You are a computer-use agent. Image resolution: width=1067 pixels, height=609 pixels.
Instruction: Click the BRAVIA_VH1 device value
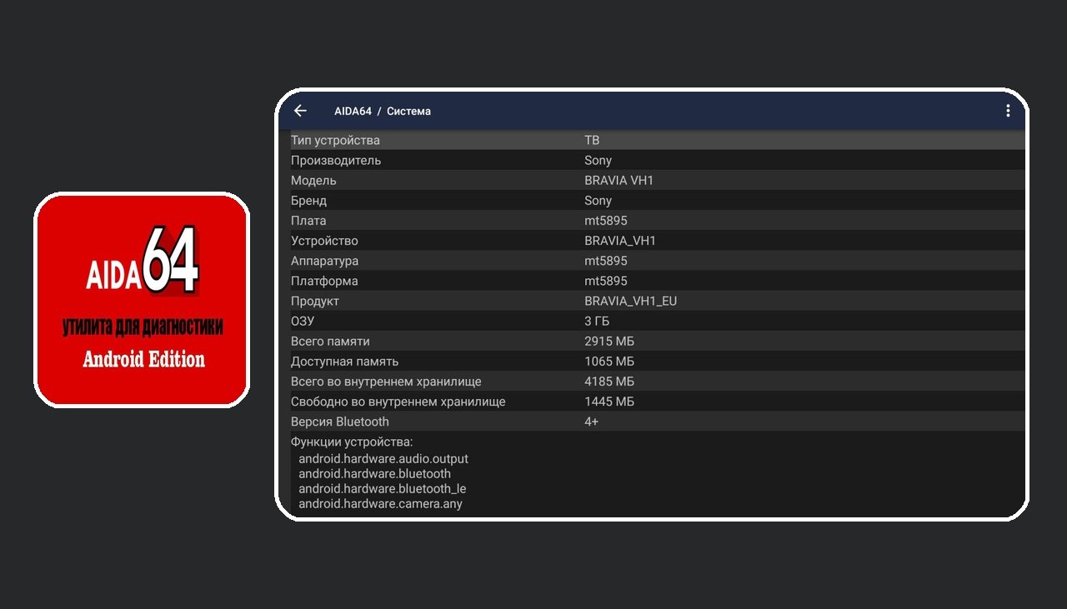[620, 241]
